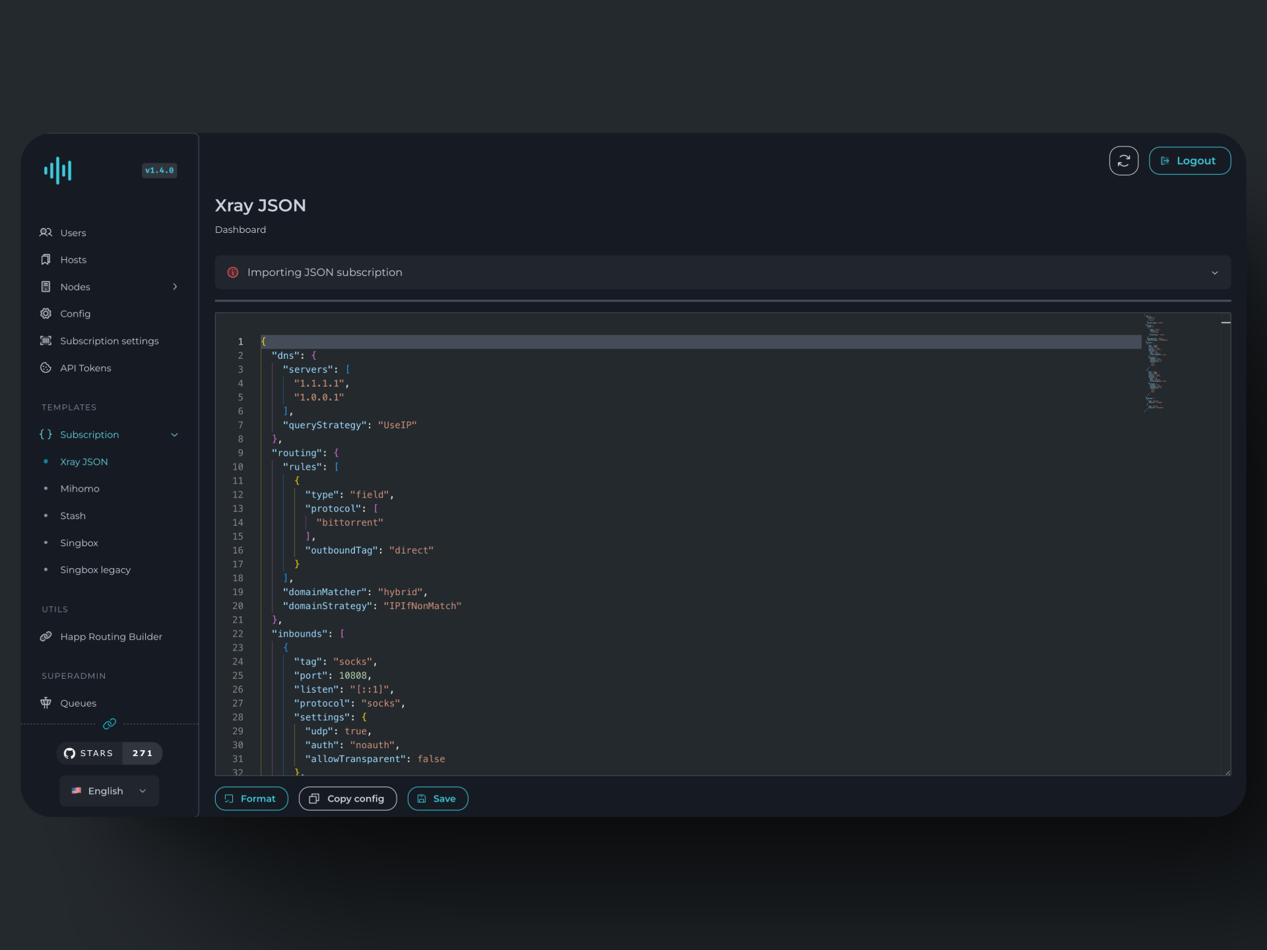Select the Singbox legacy template
The height and width of the screenshot is (950, 1267).
(96, 569)
